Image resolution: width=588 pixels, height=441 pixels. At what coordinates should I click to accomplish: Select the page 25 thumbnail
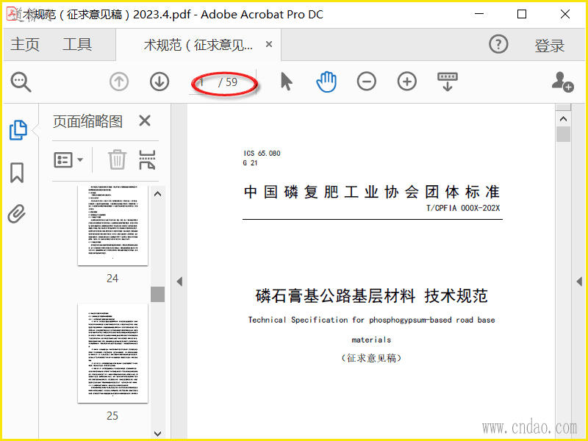[x=112, y=354]
